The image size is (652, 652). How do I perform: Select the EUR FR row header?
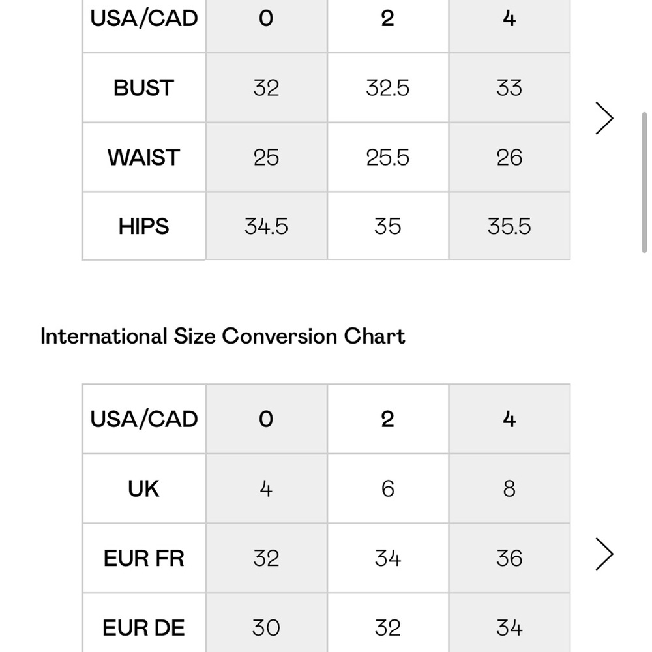click(144, 558)
